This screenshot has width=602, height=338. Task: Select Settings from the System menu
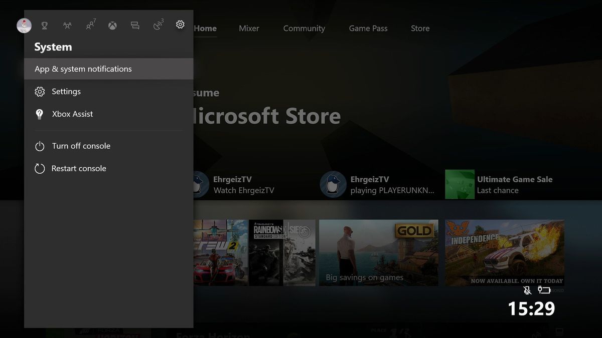click(66, 92)
